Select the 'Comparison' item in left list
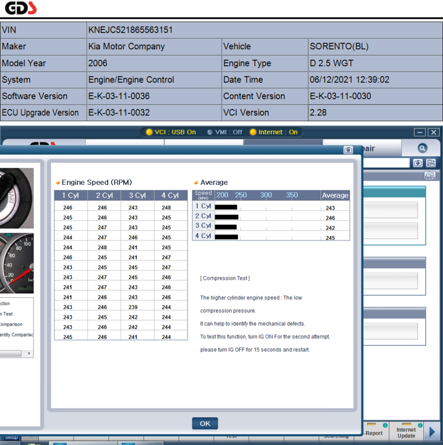The height and width of the screenshot is (445, 443). pyautogui.click(x=11, y=324)
